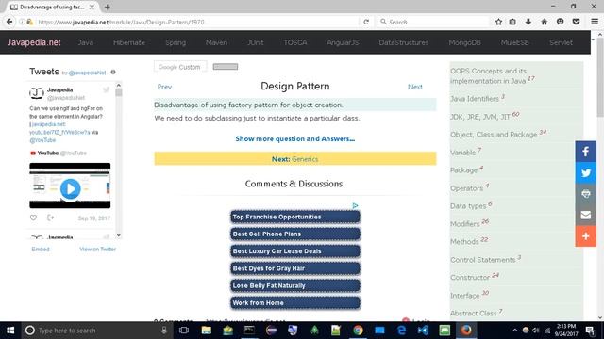Go to the Javapedia.net home logo

click(34, 42)
